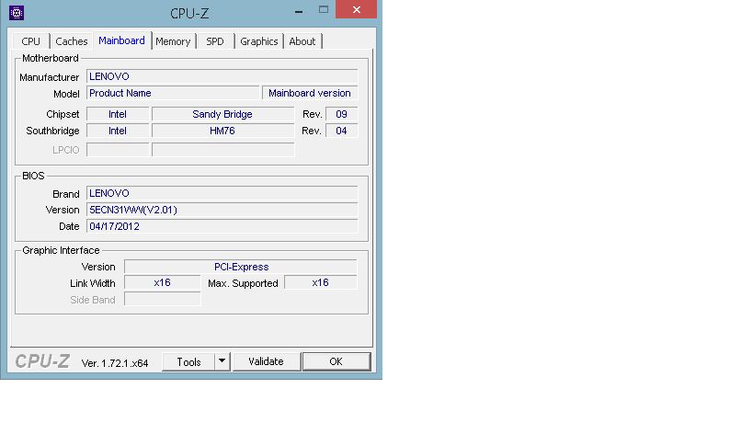Click the Chipset vendor 'Intel' field
This screenshot has width=753, height=423.
click(118, 114)
